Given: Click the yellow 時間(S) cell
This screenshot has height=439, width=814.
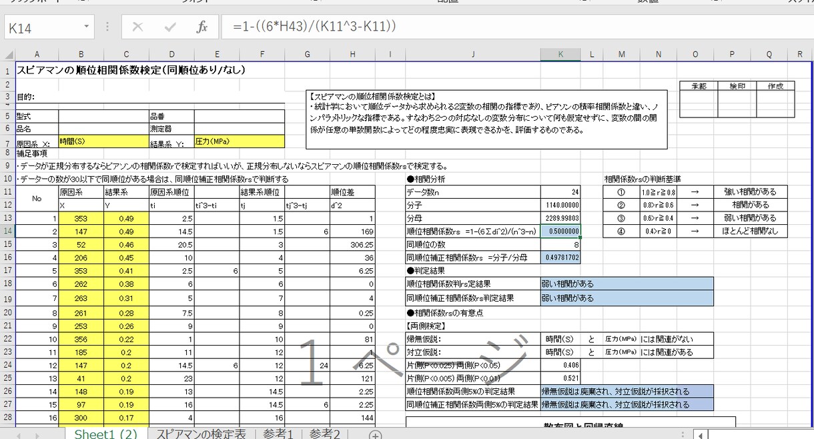Looking at the screenshot, I should click(x=103, y=141).
